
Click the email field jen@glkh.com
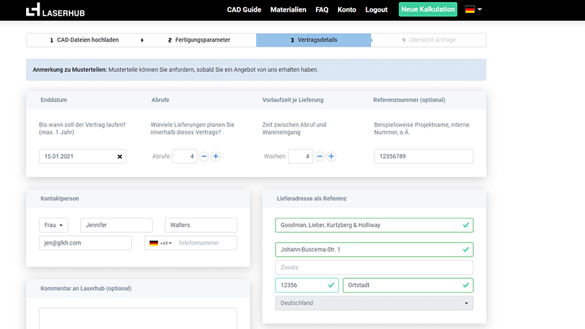click(x=85, y=243)
